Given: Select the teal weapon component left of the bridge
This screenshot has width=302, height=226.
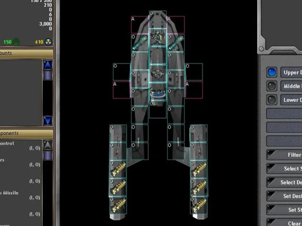Looking at the screenshot, I should pyautogui.click(x=140, y=43).
